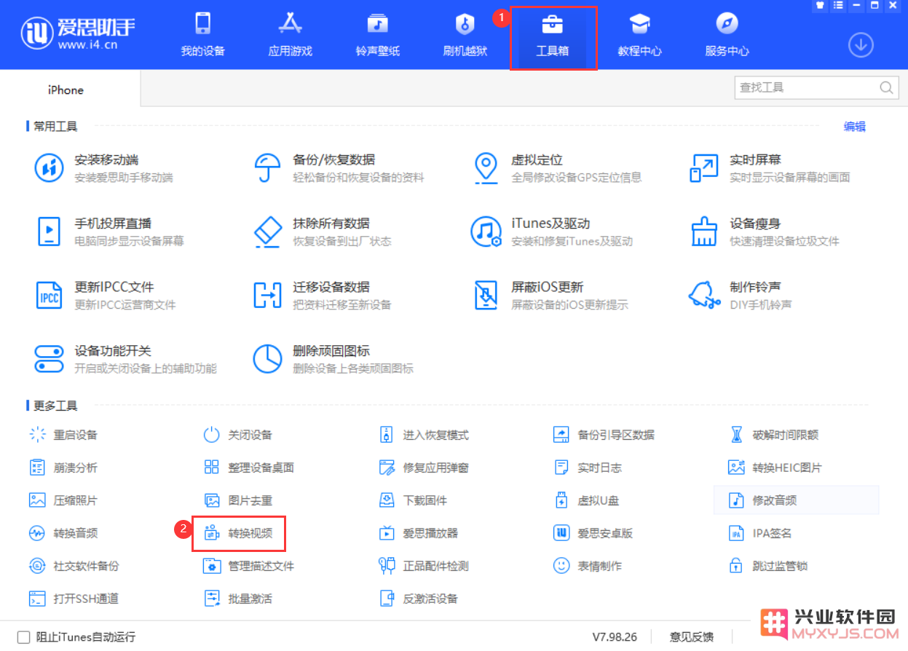Screen dimensions: 908x651
Task: Click the 编辑 link
Action: [855, 127]
